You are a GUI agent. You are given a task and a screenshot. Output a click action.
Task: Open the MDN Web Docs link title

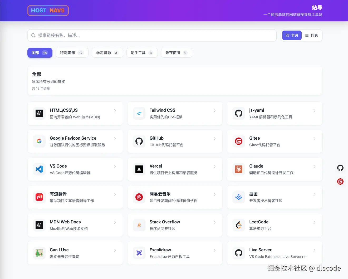pyautogui.click(x=65, y=222)
